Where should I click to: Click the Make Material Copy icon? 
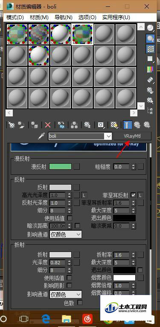[x=61, y=125]
